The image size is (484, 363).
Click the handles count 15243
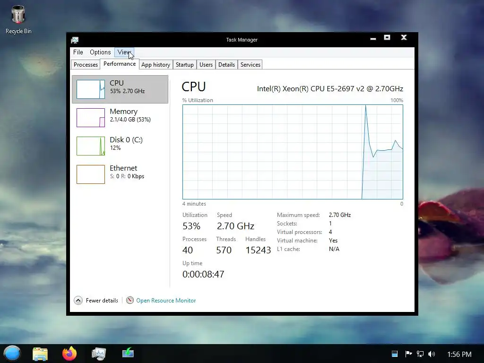[258, 250]
